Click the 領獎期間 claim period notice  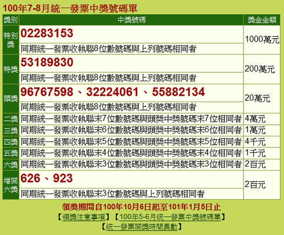(141, 207)
